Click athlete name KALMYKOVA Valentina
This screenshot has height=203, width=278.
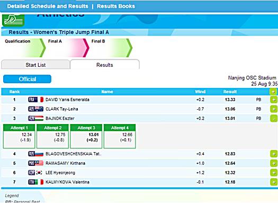(67, 182)
